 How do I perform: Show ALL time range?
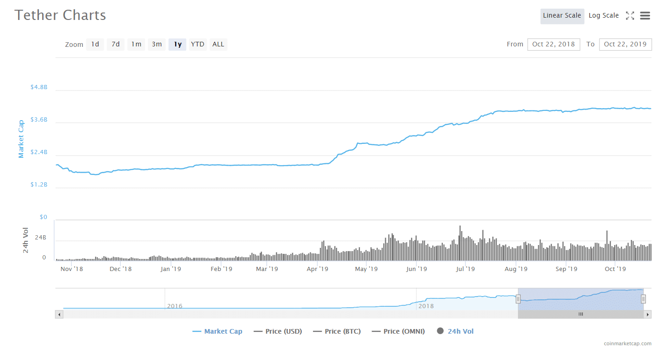(218, 45)
